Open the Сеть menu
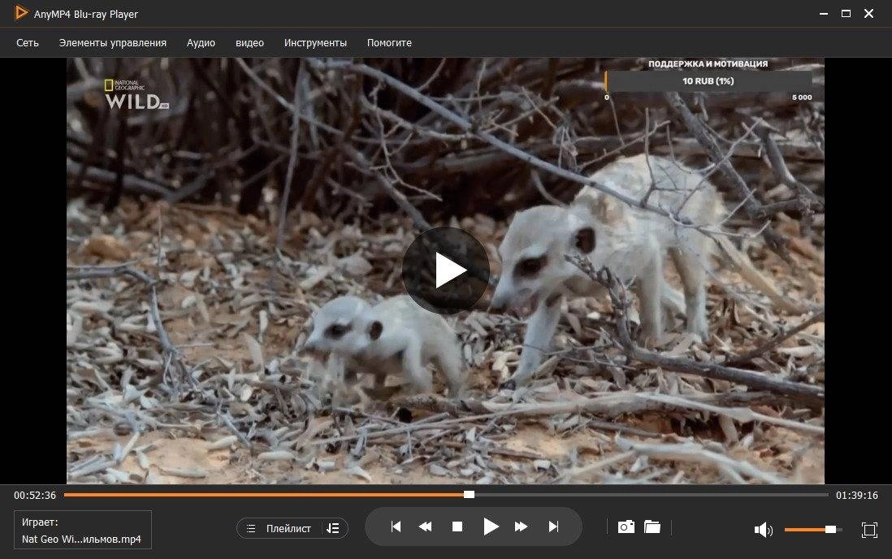Viewport: 892px width, 559px height. (x=28, y=43)
